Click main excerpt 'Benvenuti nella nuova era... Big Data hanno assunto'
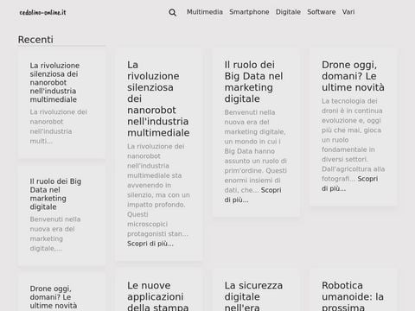 (x=255, y=151)
